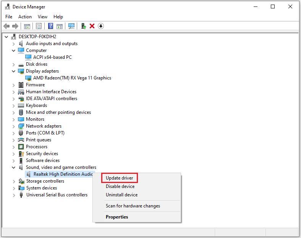Expand the Universal Serial Bus controllers node
The width and height of the screenshot is (301, 238).
[14, 195]
